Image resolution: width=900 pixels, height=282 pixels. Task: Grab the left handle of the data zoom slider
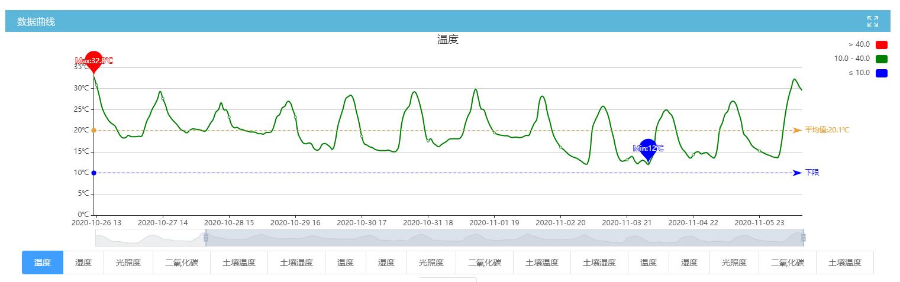pos(206,238)
